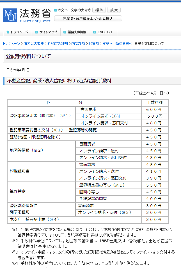This screenshot has width=181, height=269.
Task: Open 色変更・音声読み上げ・ルビ振り accessibility options
Action: tap(88, 19)
